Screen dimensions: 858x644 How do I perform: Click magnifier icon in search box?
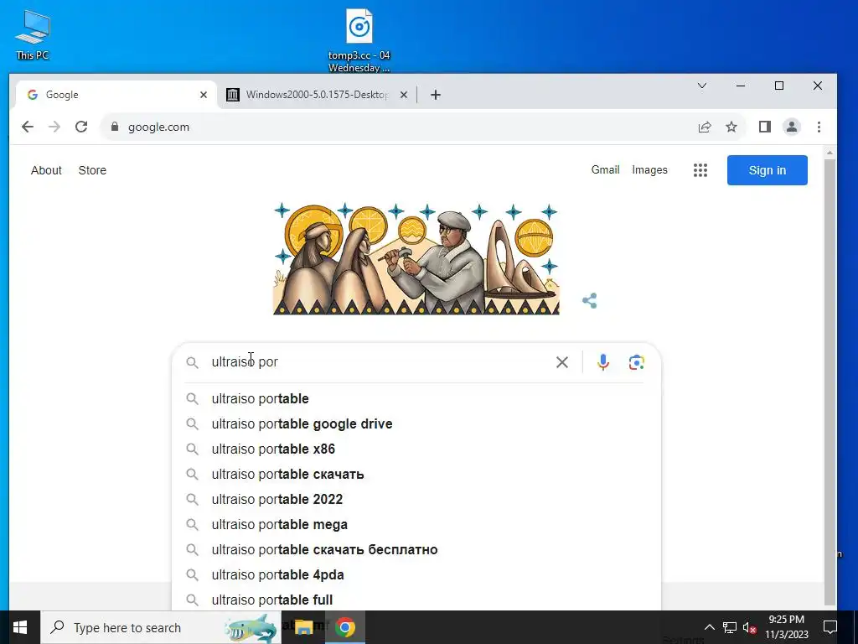click(x=192, y=362)
